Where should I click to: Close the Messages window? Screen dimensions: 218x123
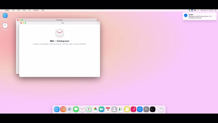click(x=18, y=20)
